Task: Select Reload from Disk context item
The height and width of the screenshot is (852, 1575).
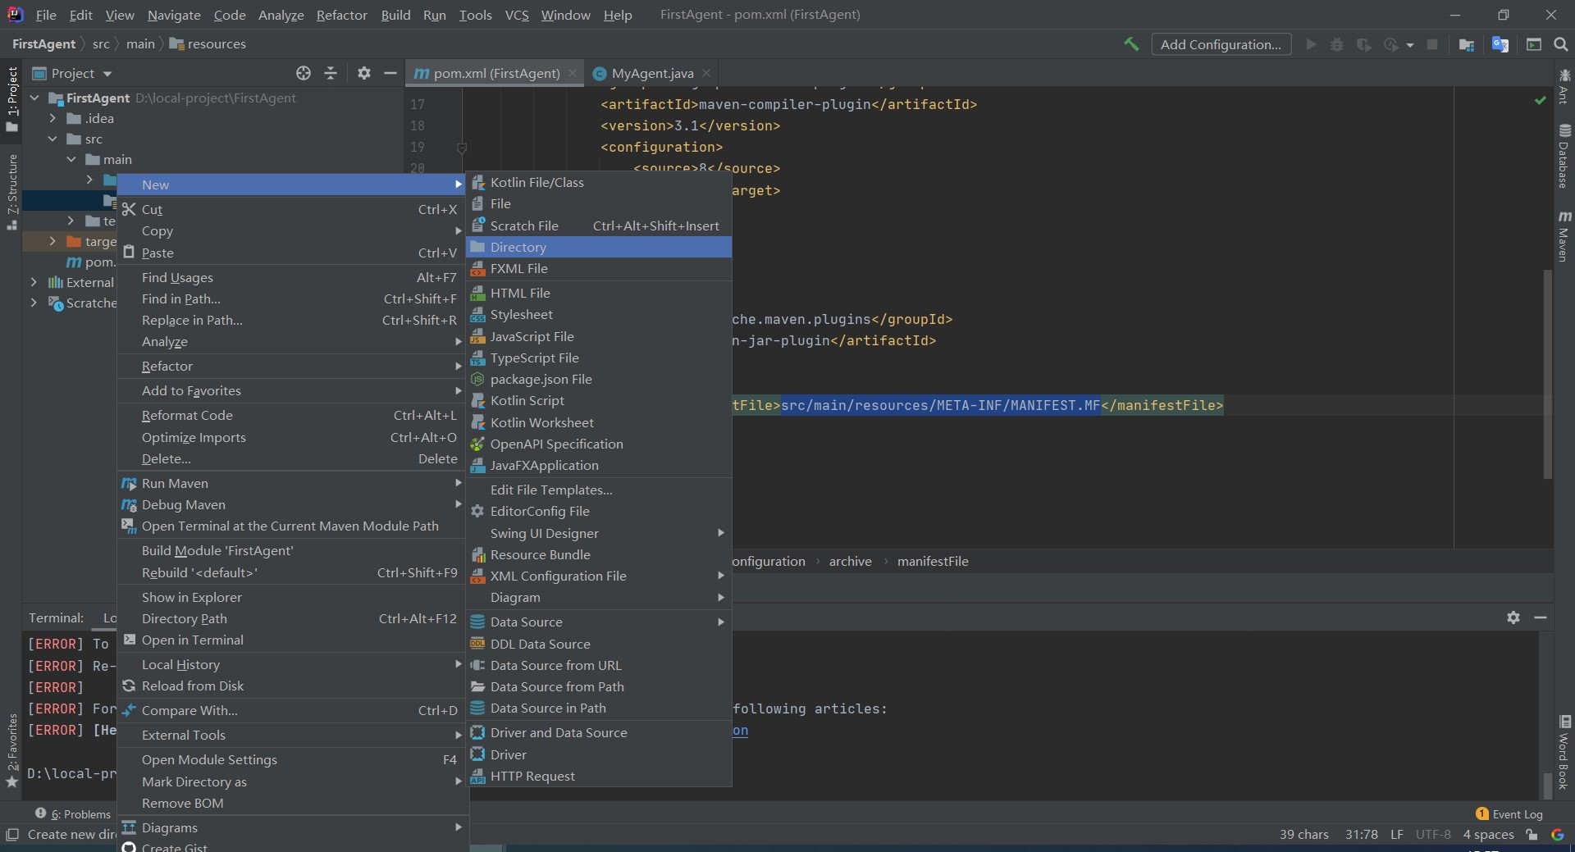Action: 291,686
